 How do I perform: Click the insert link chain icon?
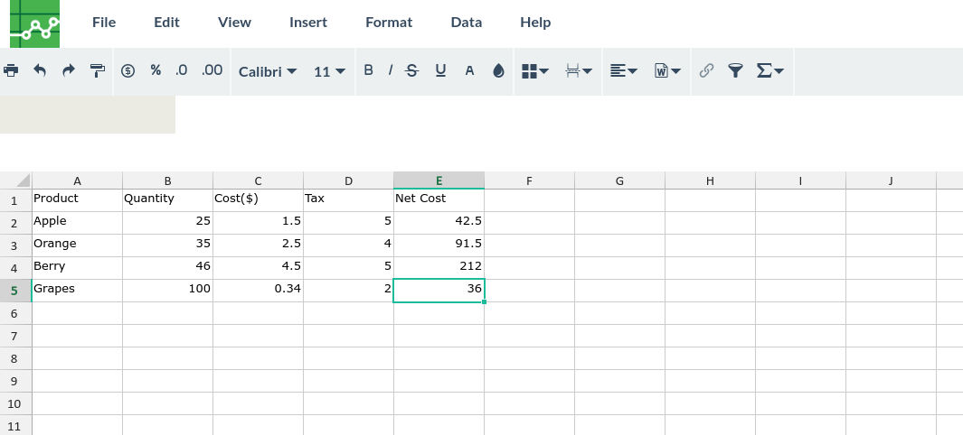706,71
